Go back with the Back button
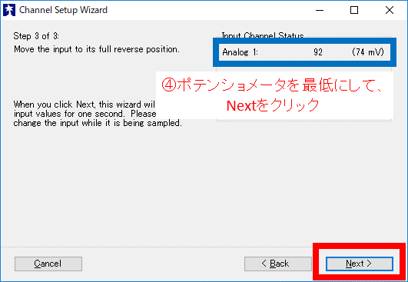 (x=277, y=264)
